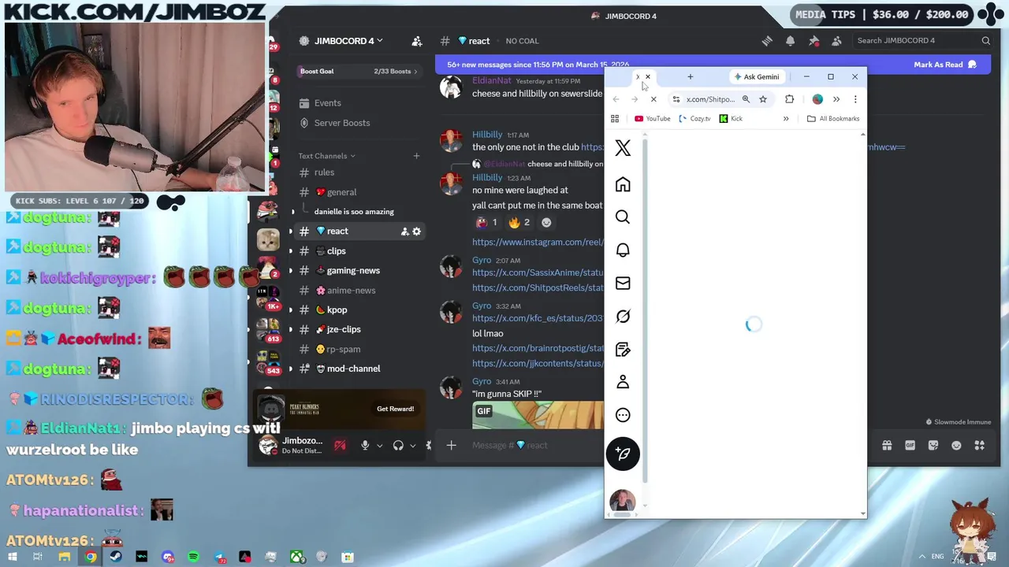
Task: Expand clips channel threads arrow
Action: [x=291, y=251]
